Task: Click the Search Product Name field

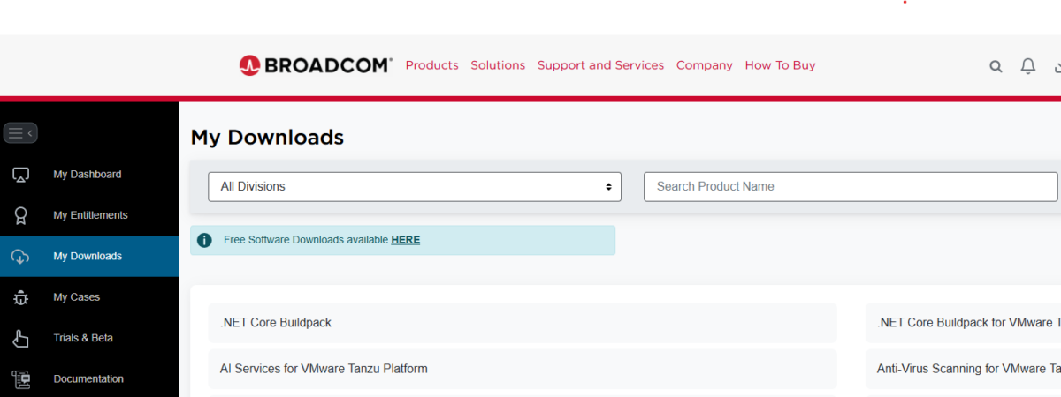Action: pyautogui.click(x=850, y=187)
